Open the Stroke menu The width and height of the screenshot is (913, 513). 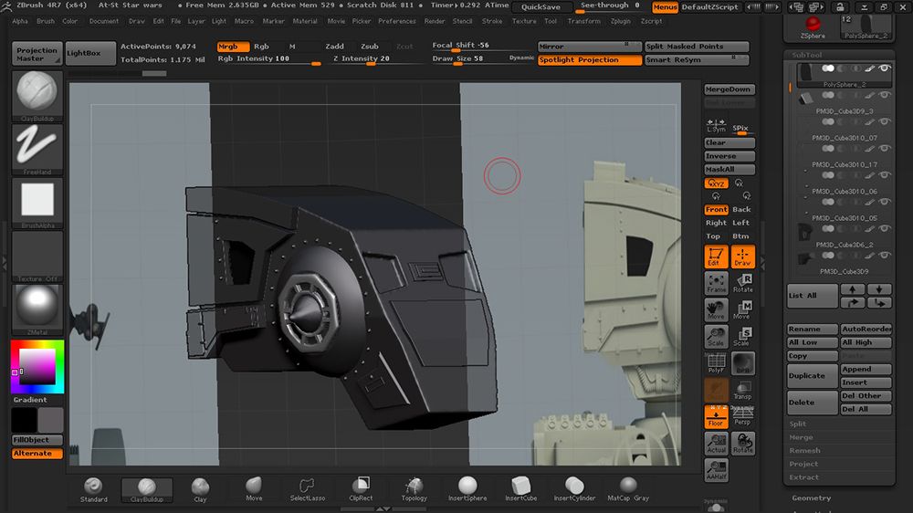[492, 21]
